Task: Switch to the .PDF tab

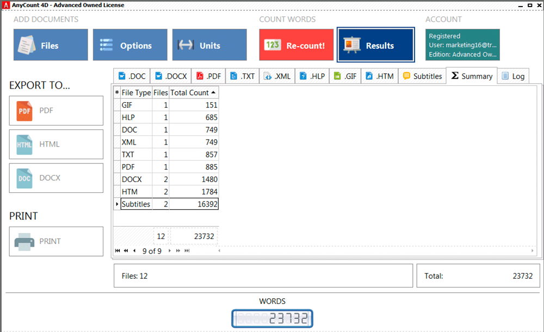Action: pos(208,76)
